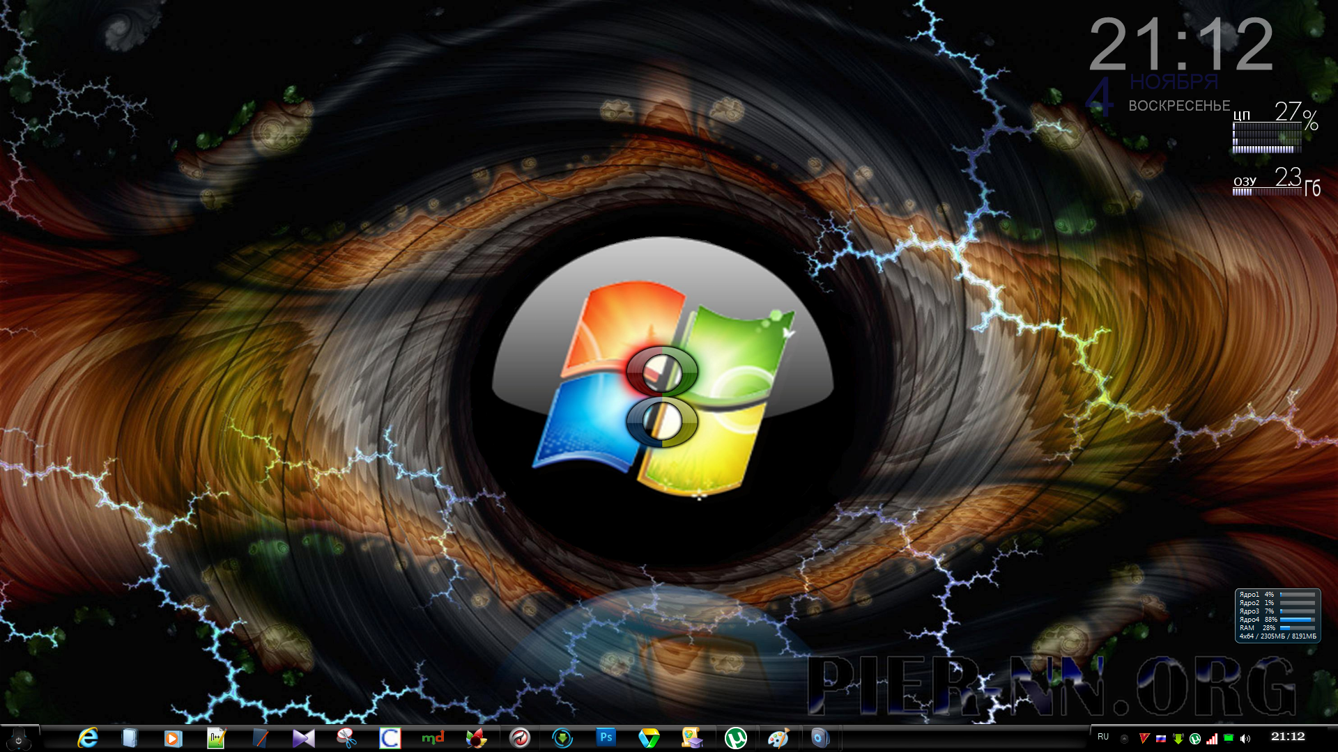Image resolution: width=1338 pixels, height=752 pixels.
Task: Open the colorful red flower application icon
Action: pyautogui.click(x=476, y=738)
